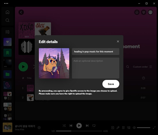
Task: Open the notifications bell
Action: (x=137, y=12)
